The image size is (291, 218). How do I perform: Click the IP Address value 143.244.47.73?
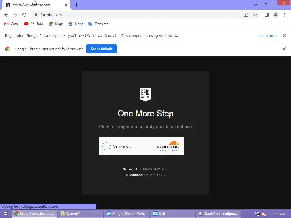154,175
